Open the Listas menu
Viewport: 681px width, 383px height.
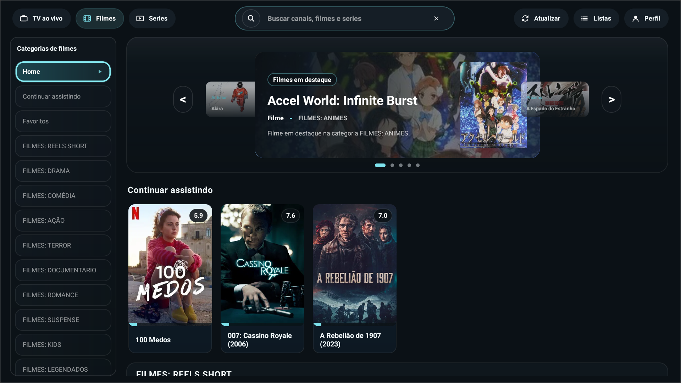tap(596, 18)
